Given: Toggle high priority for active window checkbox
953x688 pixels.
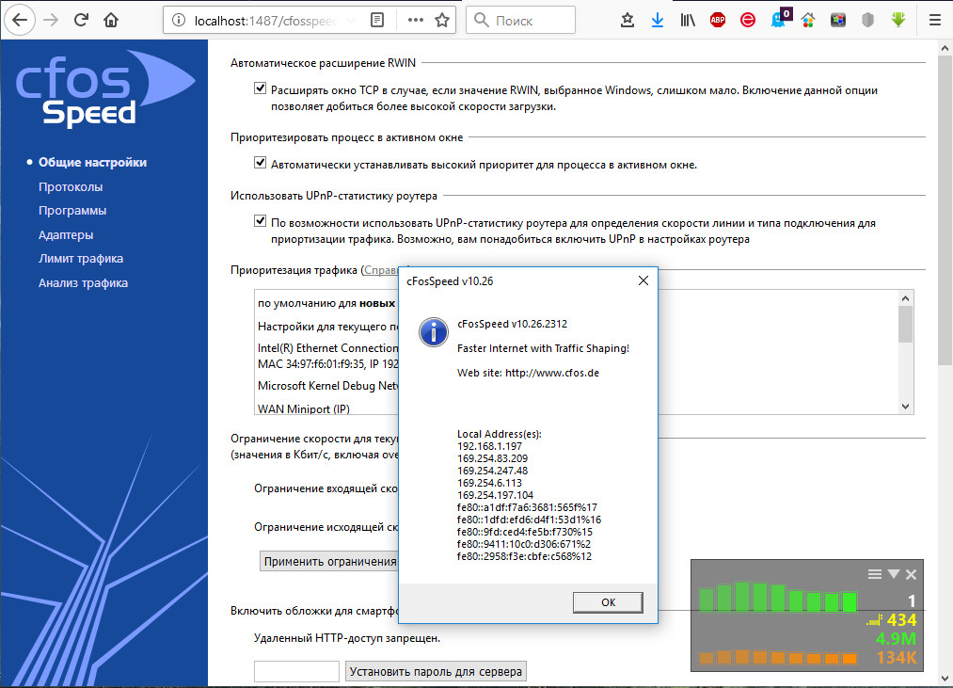Looking at the screenshot, I should [x=261, y=163].
